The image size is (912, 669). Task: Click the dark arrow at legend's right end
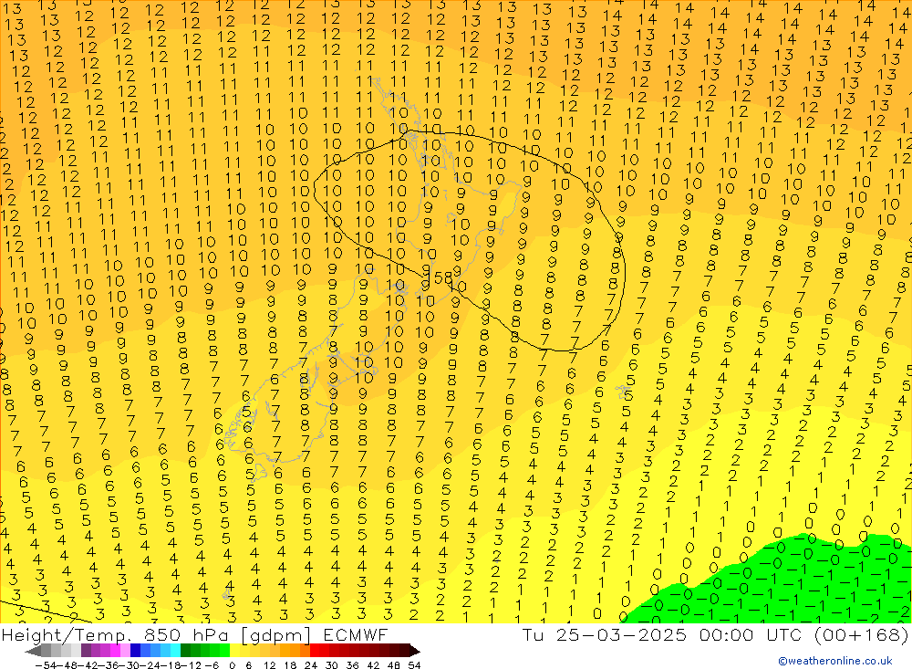tap(415, 651)
